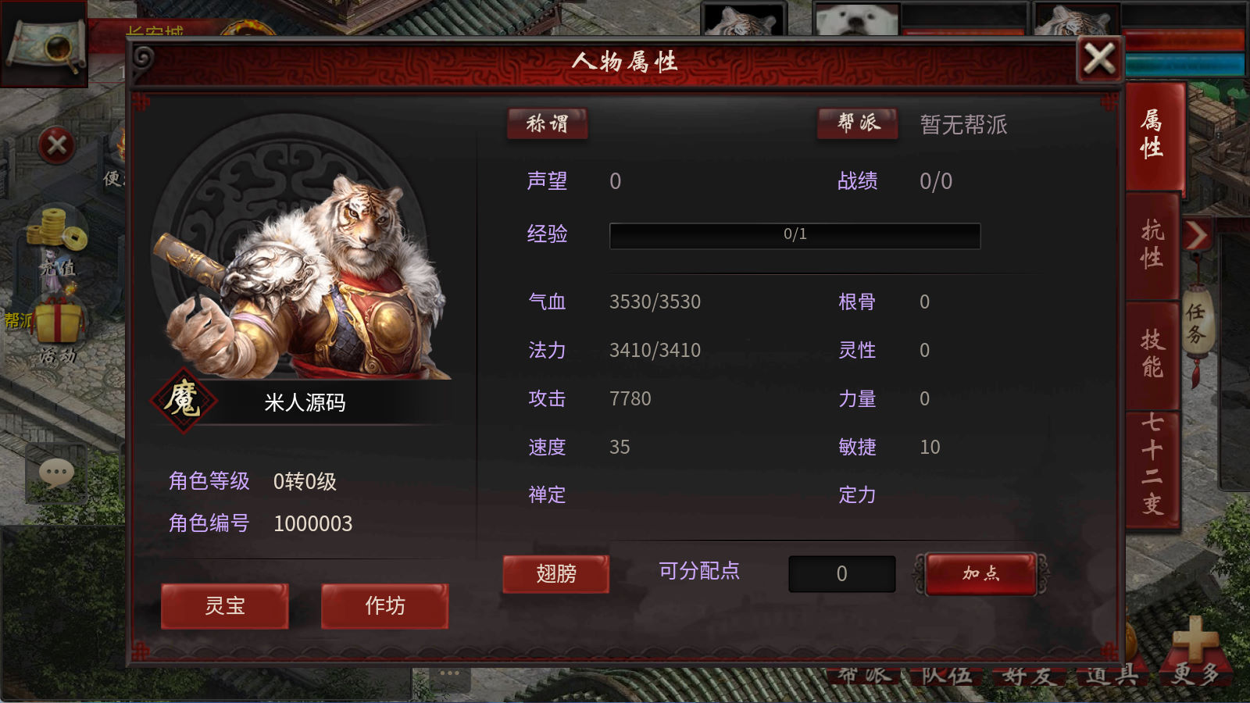Click the 经验 experience progress bar
Image resolution: width=1250 pixels, height=703 pixels.
tap(795, 235)
